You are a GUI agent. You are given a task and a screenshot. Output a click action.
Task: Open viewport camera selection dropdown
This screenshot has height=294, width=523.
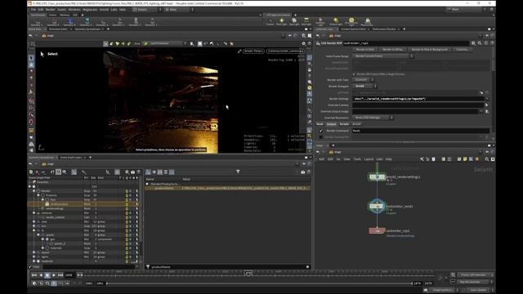tap(285, 51)
